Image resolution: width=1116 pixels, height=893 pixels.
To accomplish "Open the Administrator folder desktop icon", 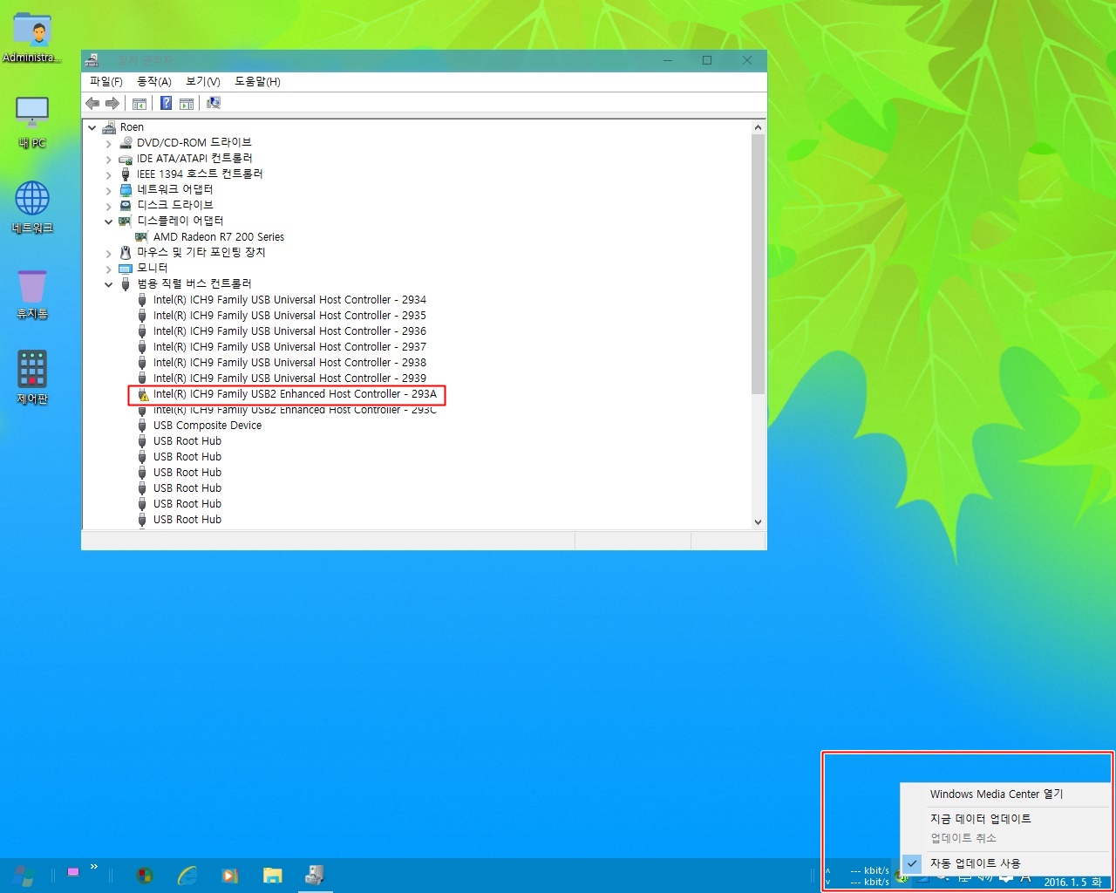I will tap(32, 37).
